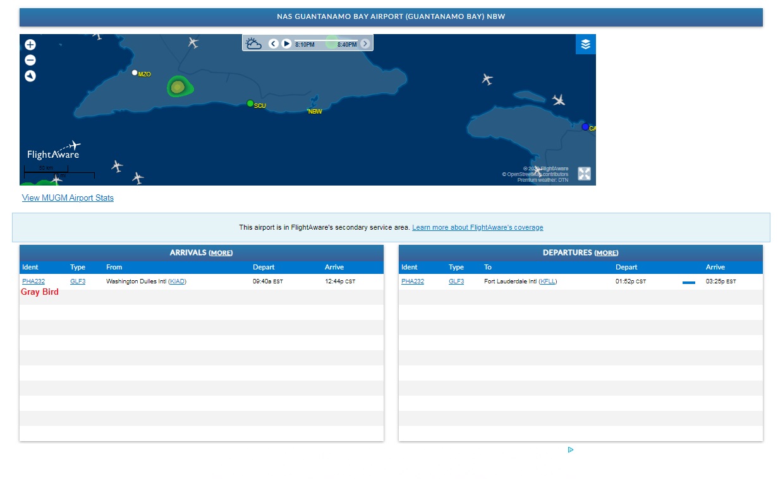Click the 8:10PM weather time label
778x479 pixels.
click(305, 45)
